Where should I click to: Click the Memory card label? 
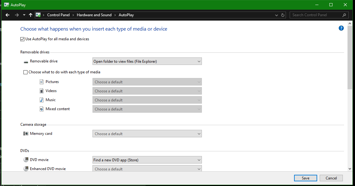pos(41,134)
